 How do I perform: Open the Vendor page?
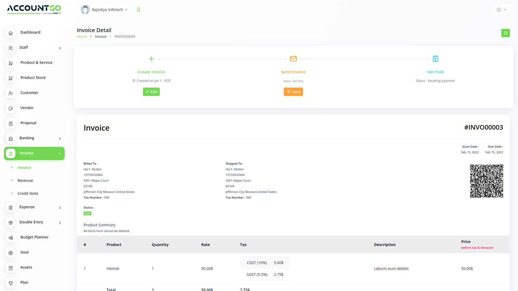click(x=27, y=108)
